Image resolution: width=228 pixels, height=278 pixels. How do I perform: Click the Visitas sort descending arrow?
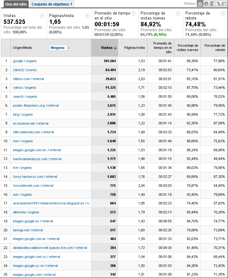(x=115, y=48)
